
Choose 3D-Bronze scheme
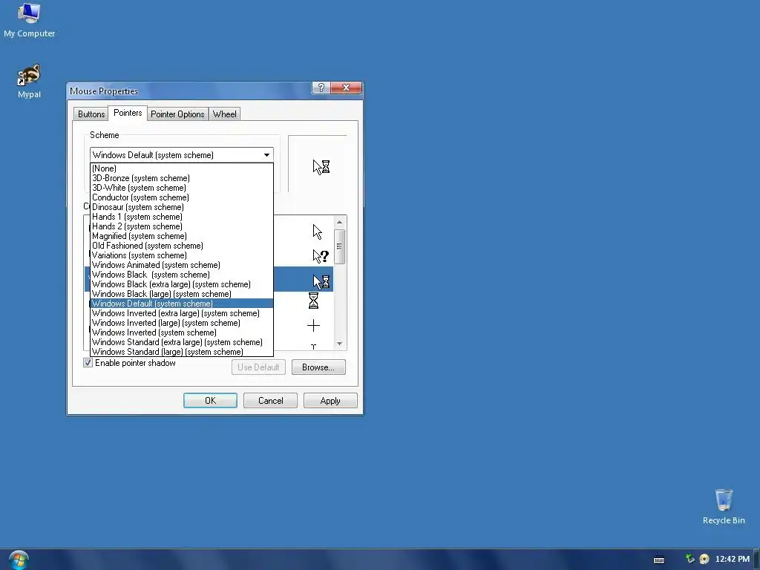coord(182,178)
